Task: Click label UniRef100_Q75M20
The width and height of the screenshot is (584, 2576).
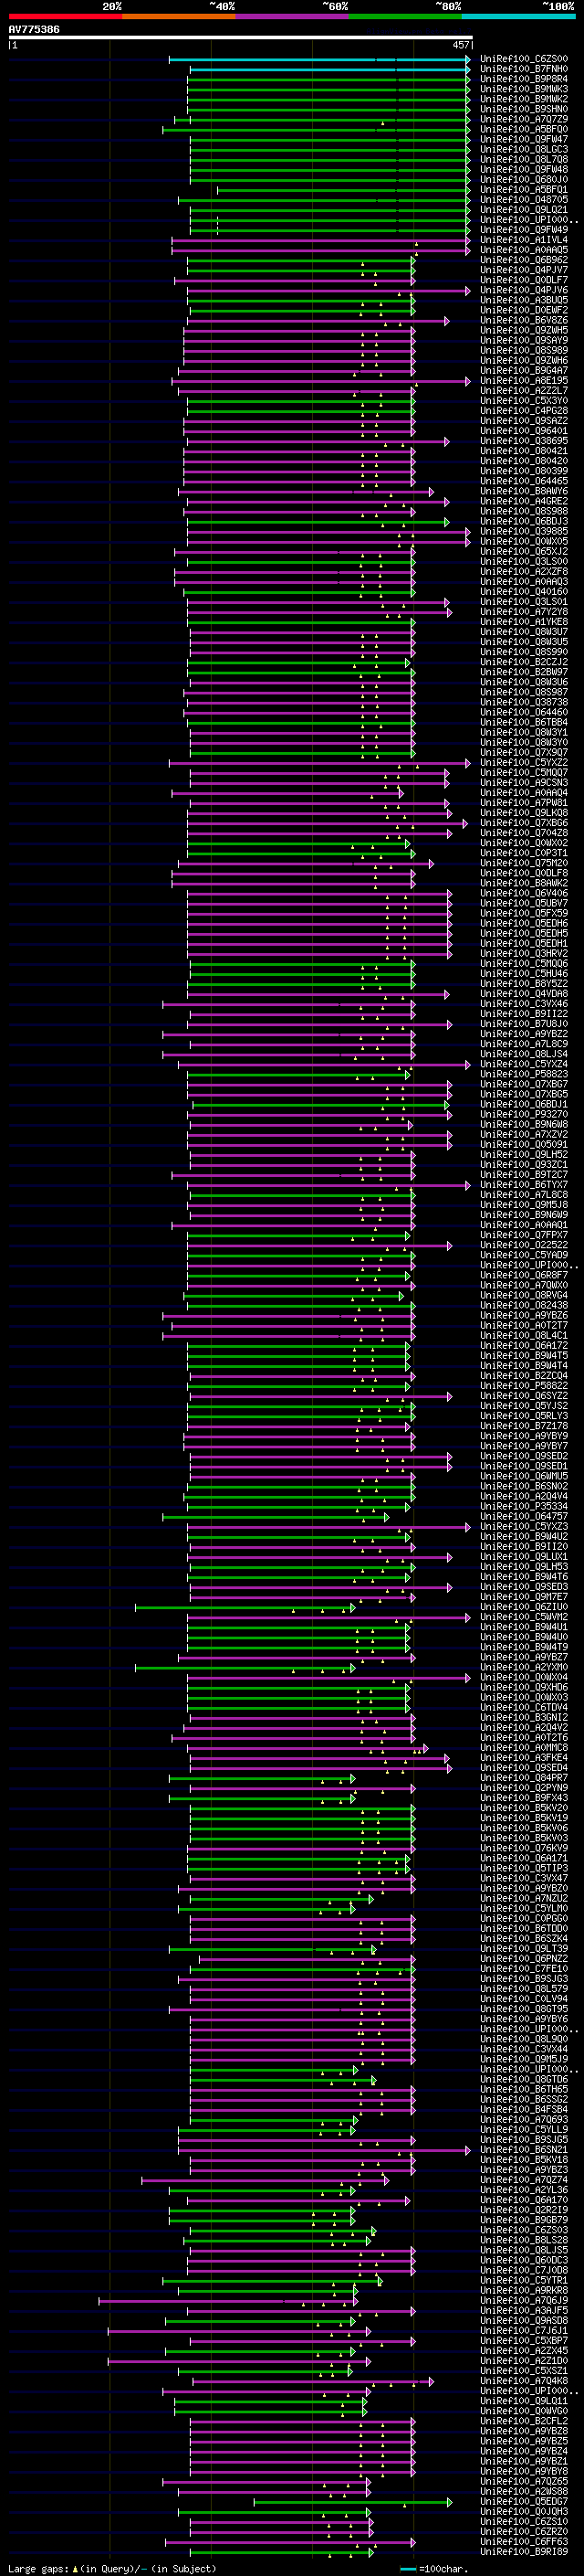Action: pos(523,863)
